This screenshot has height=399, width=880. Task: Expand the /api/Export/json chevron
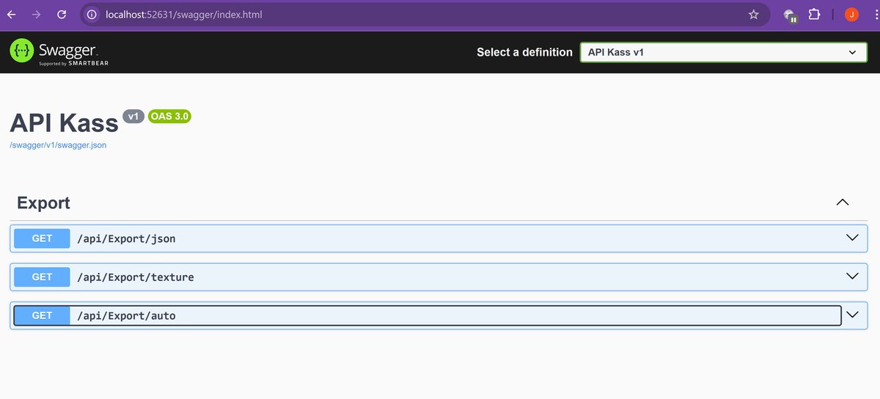852,238
